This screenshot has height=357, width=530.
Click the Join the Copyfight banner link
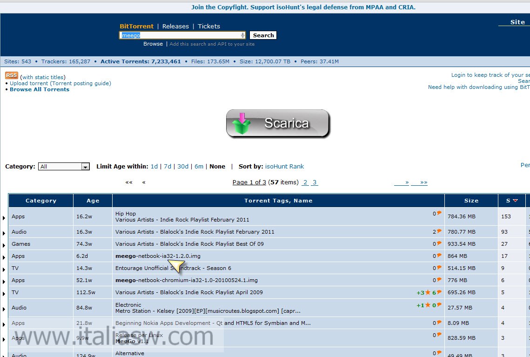(303, 7)
